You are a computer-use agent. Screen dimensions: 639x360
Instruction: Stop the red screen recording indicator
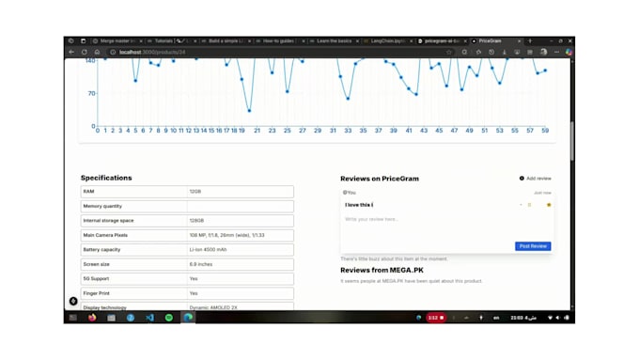pos(436,318)
